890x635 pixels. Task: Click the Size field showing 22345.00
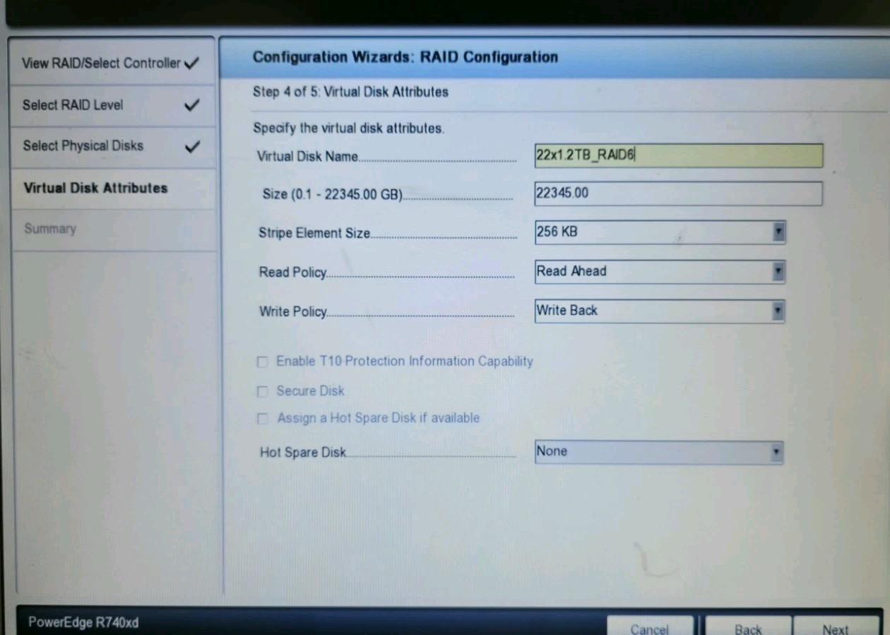[x=678, y=193]
